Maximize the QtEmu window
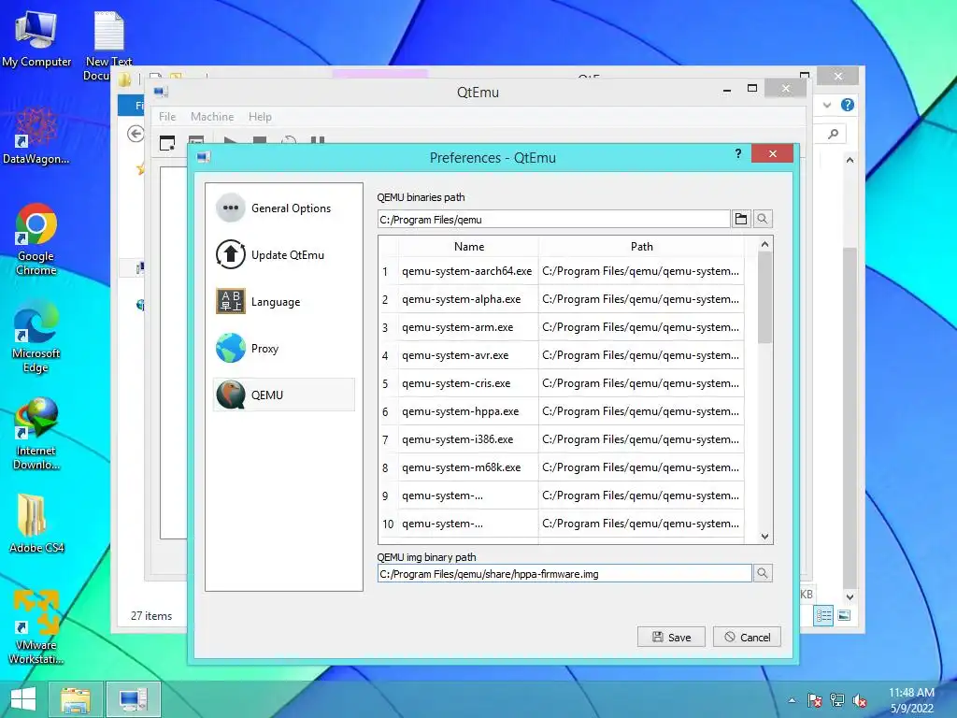957x718 pixels. 752,89
